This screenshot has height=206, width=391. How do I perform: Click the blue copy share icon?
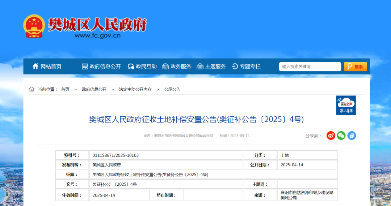click(352, 136)
